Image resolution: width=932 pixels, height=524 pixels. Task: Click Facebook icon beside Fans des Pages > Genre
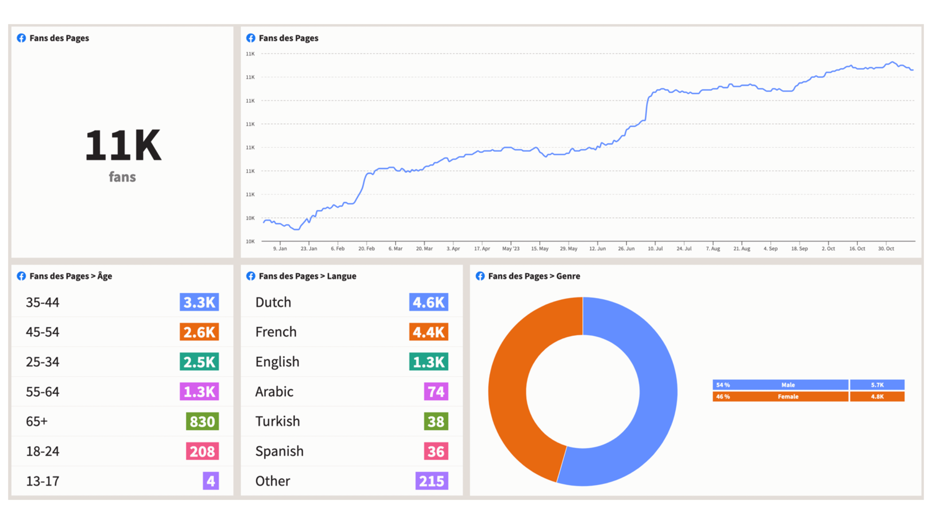[480, 276]
